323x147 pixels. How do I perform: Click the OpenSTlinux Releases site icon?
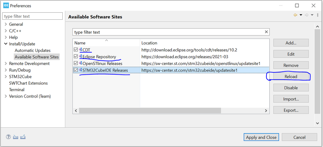coord(80,63)
